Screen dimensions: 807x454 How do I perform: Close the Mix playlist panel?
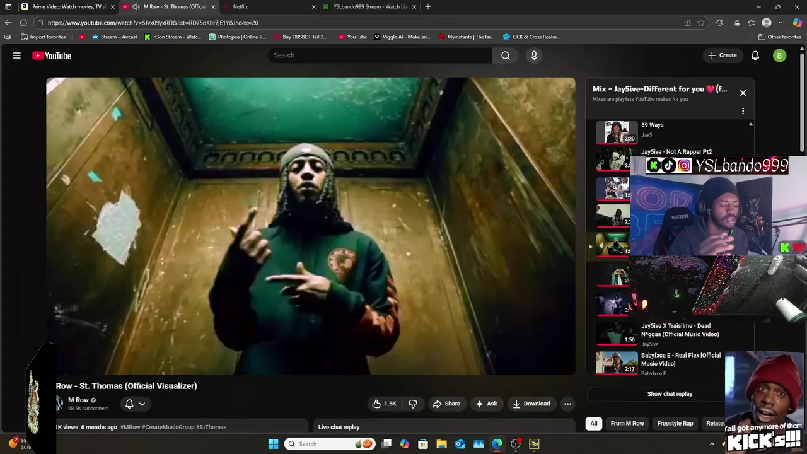click(x=743, y=93)
